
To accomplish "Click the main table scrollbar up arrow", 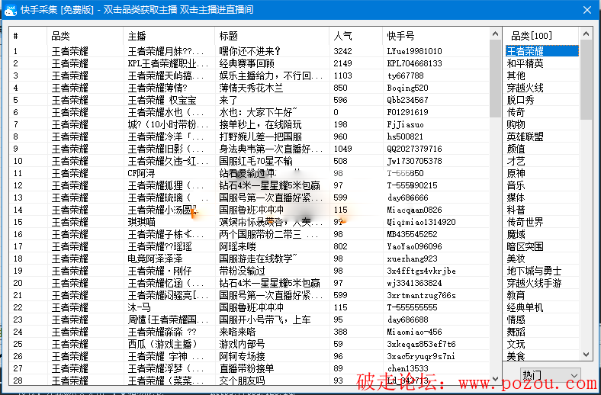I will tap(495, 34).
